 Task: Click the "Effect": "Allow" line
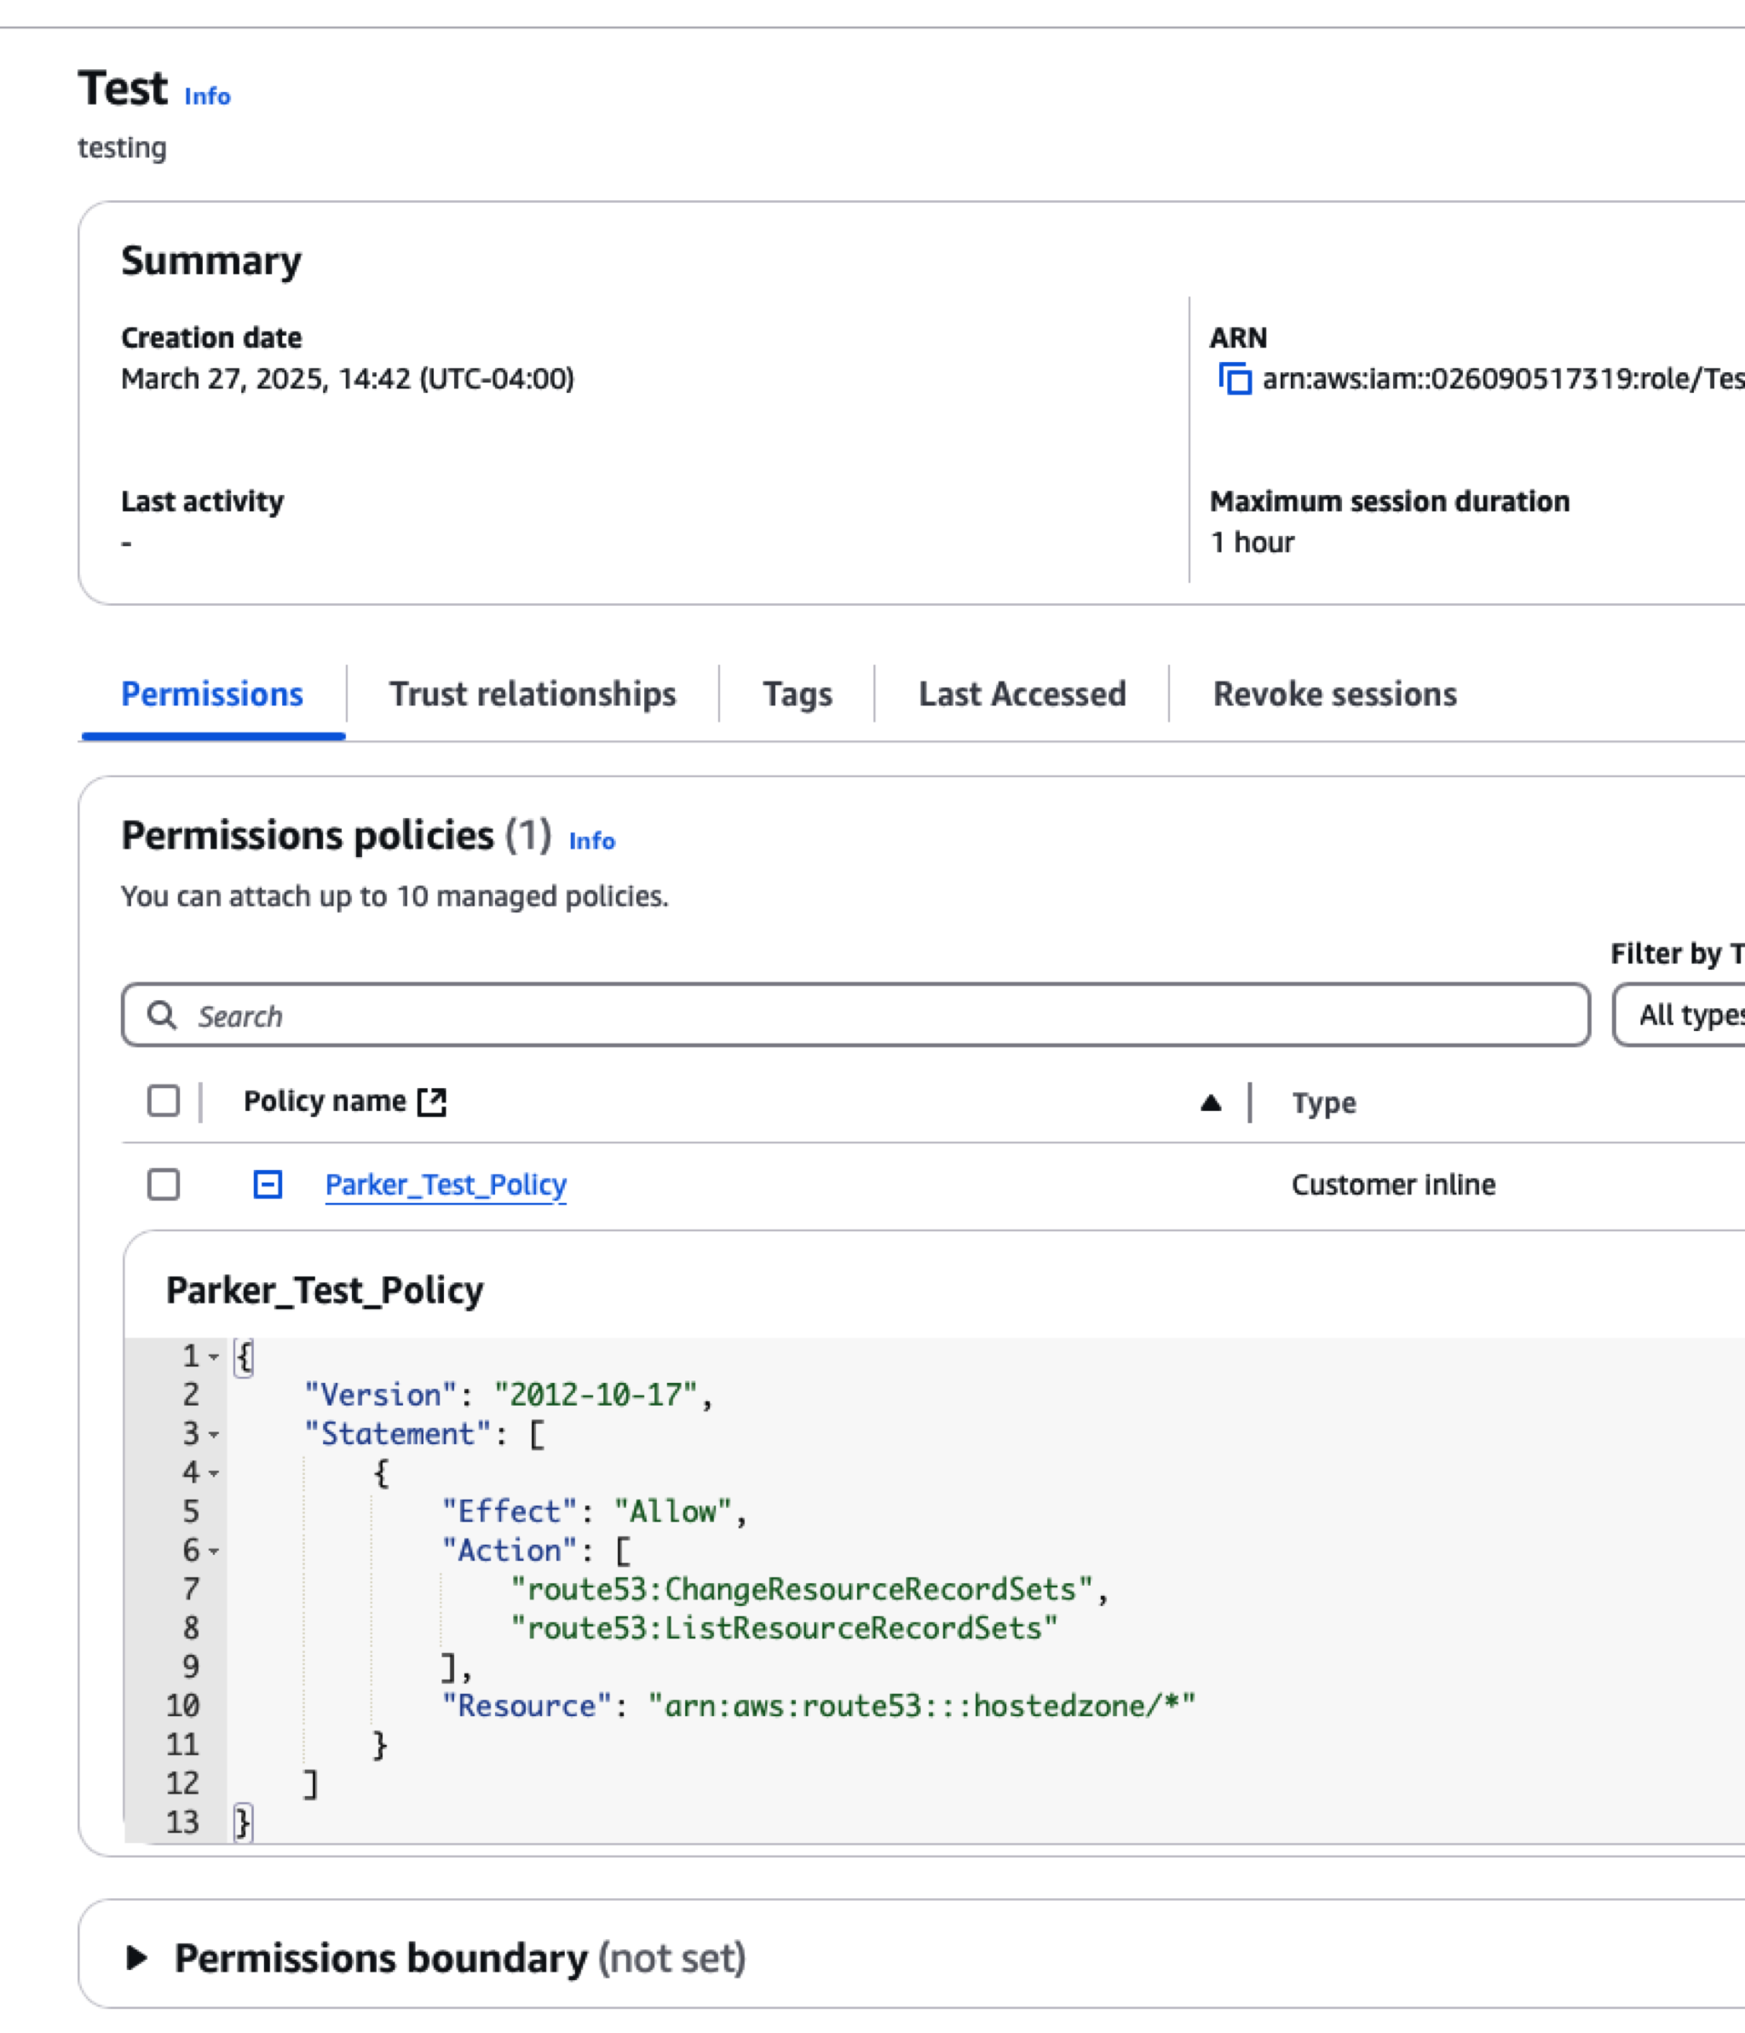(x=594, y=1512)
